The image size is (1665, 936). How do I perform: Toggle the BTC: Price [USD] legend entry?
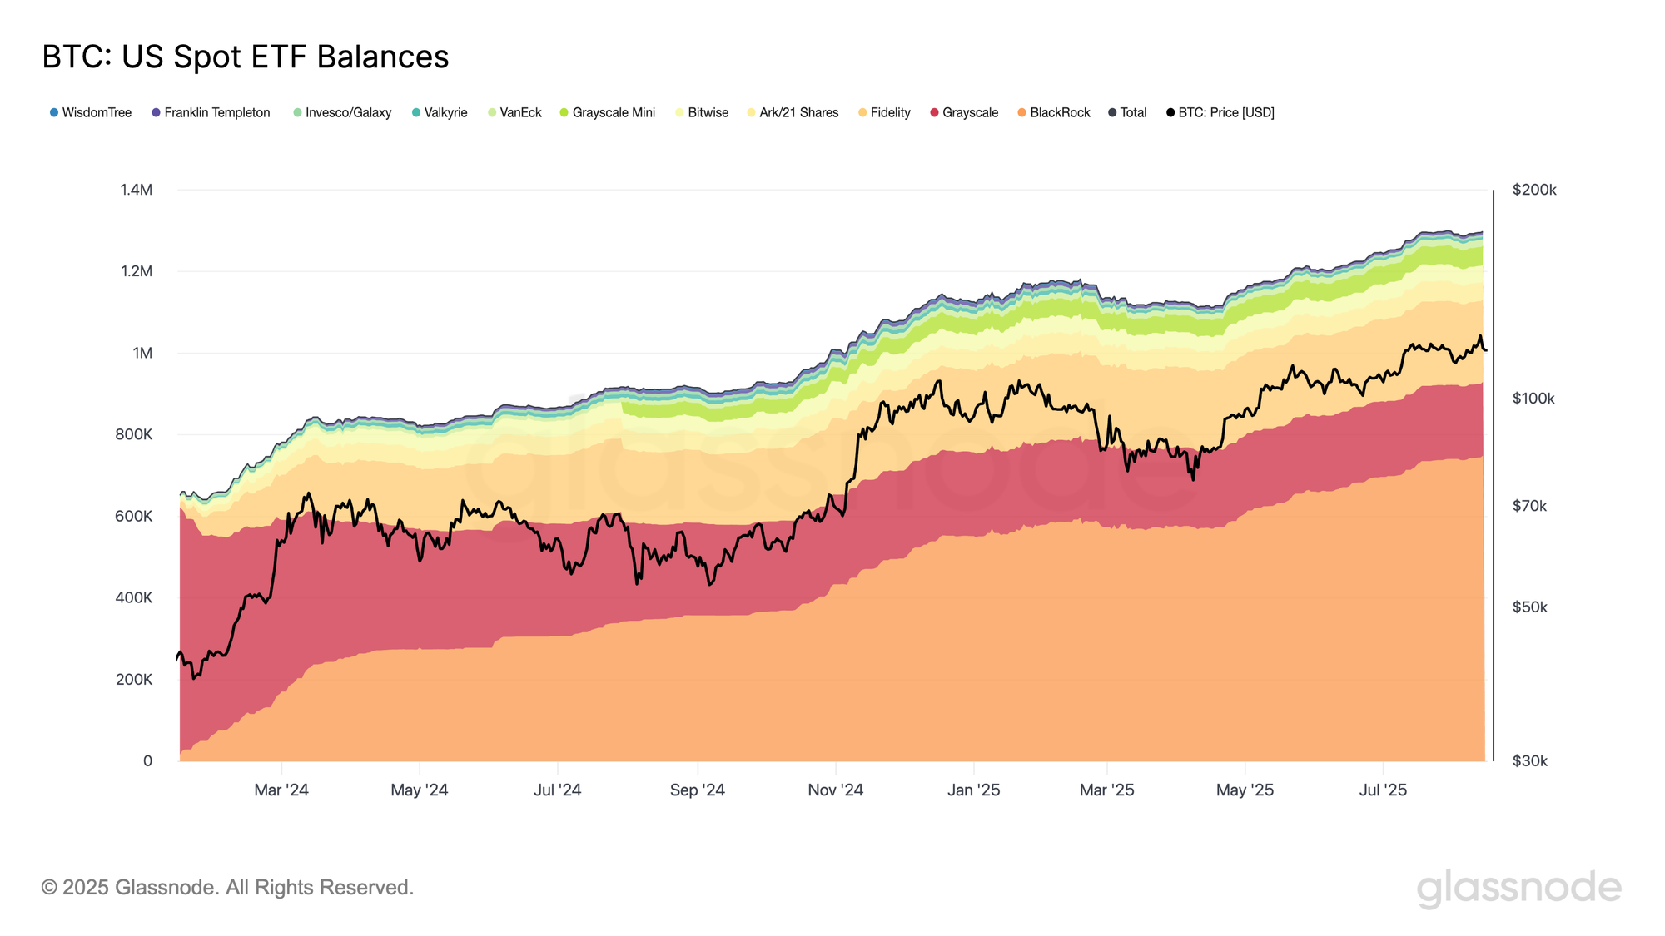pos(1220,112)
